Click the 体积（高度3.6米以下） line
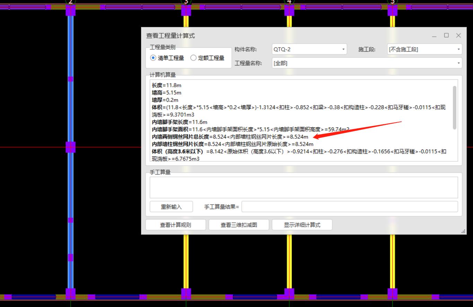The height and width of the screenshot is (307, 473). click(299, 155)
